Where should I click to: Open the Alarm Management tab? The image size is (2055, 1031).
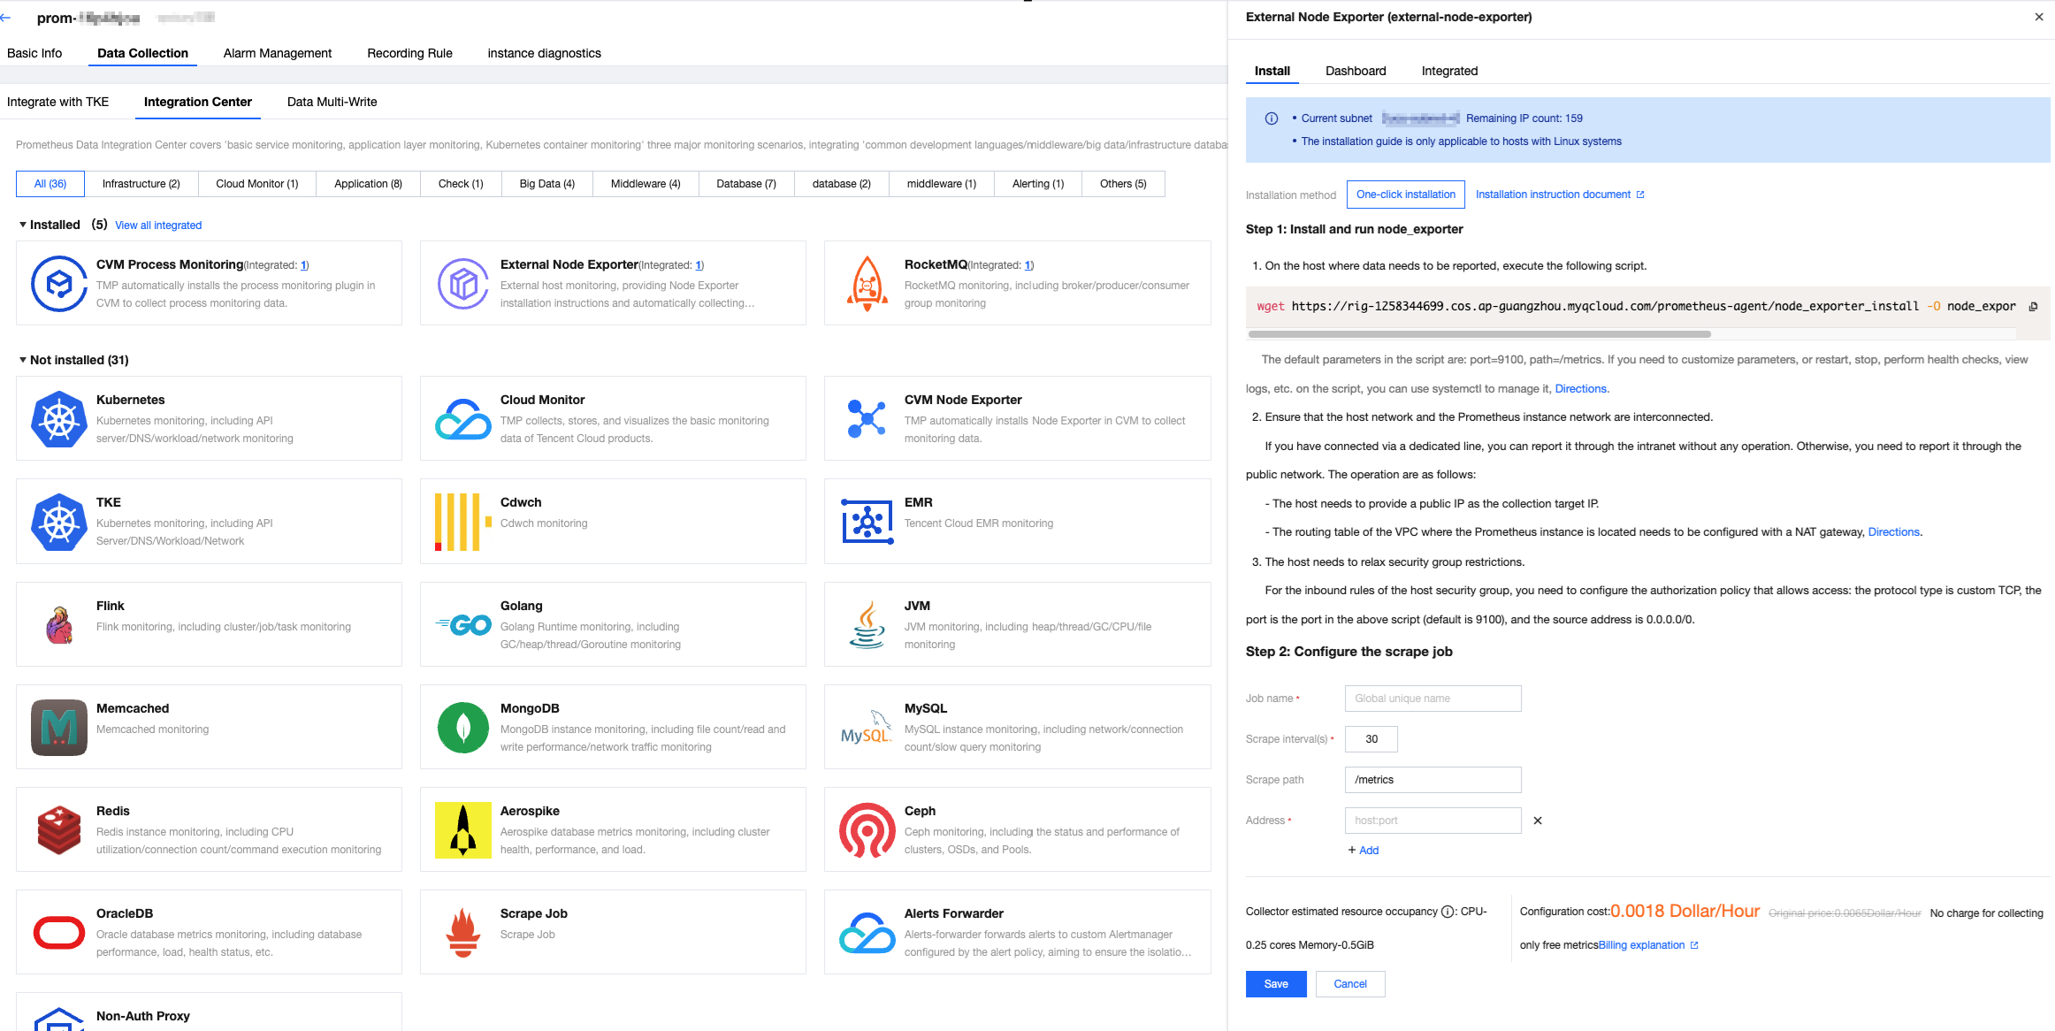tap(277, 53)
